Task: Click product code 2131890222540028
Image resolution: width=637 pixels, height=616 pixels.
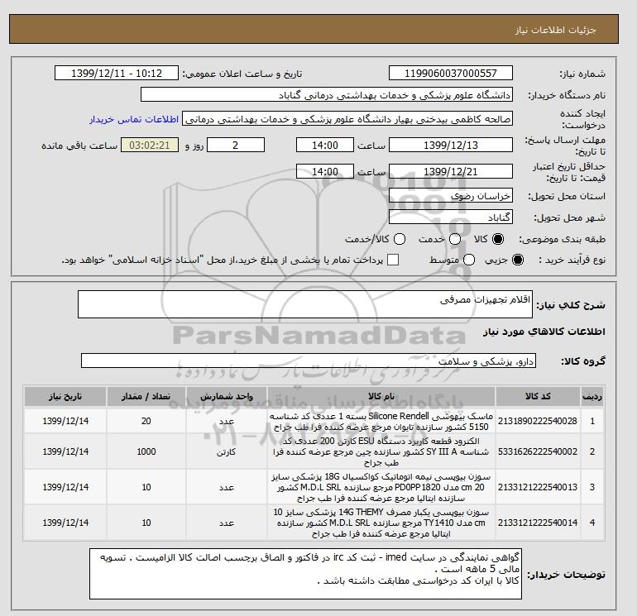Action: click(538, 421)
